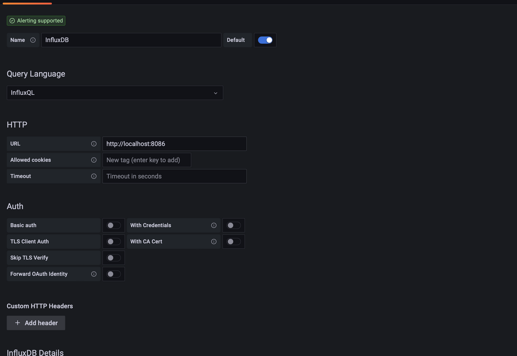517x356 pixels.
Task: Enable the TLS Client Auth toggle
Action: [114, 241]
